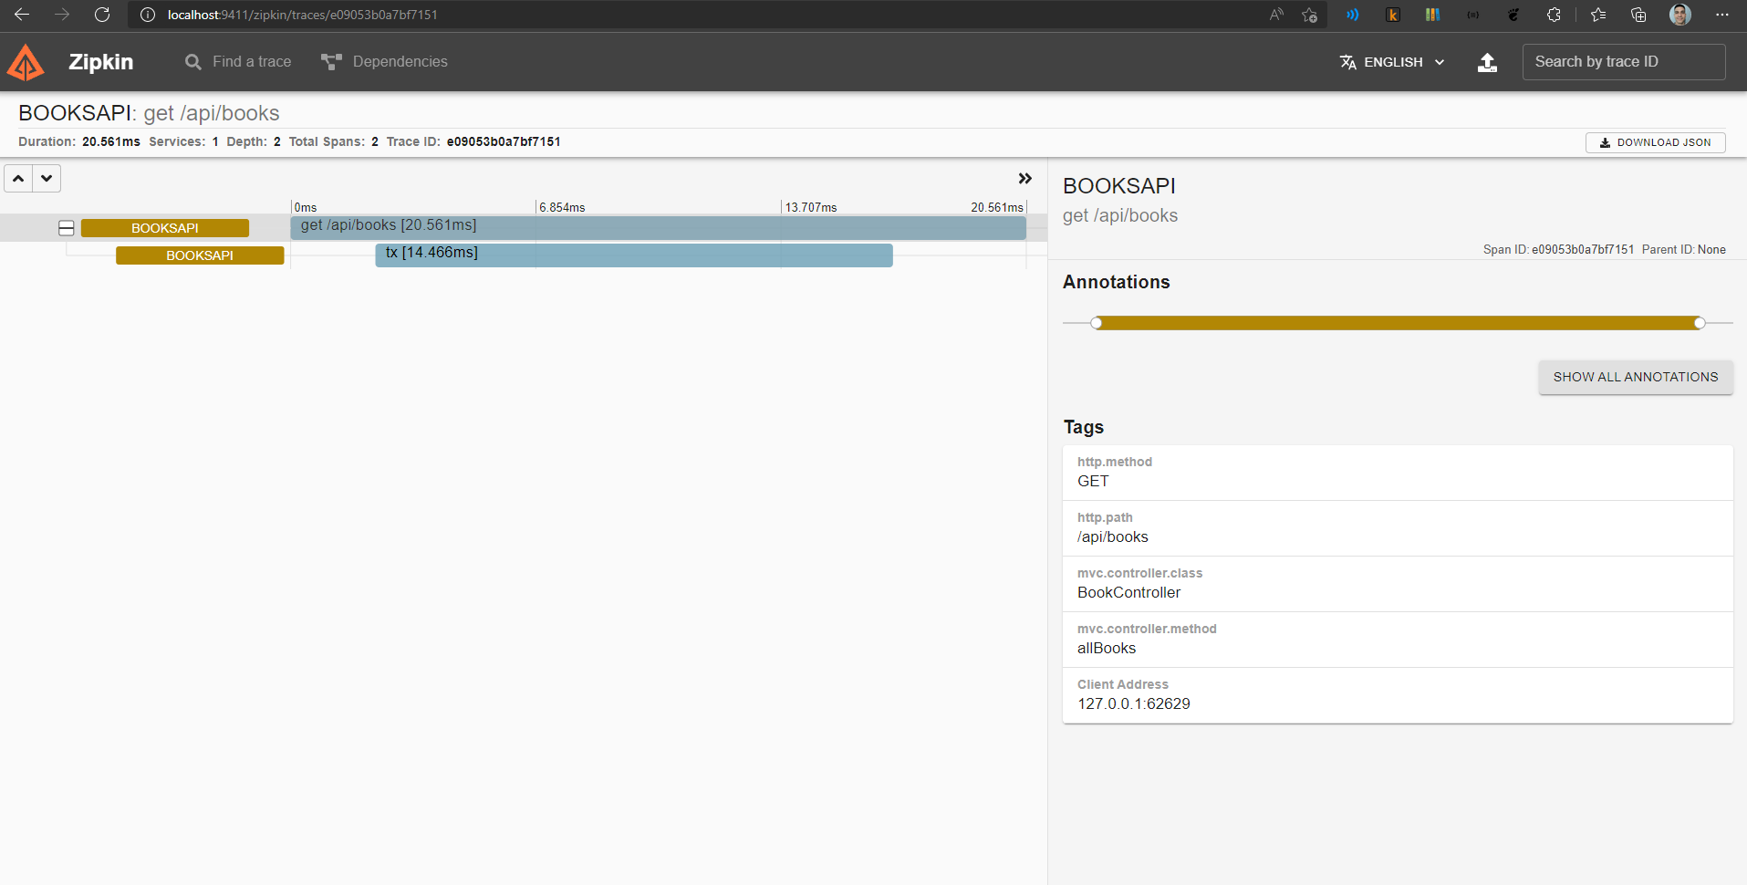Open the Dependencies page
This screenshot has width=1747, height=885.
(x=384, y=62)
